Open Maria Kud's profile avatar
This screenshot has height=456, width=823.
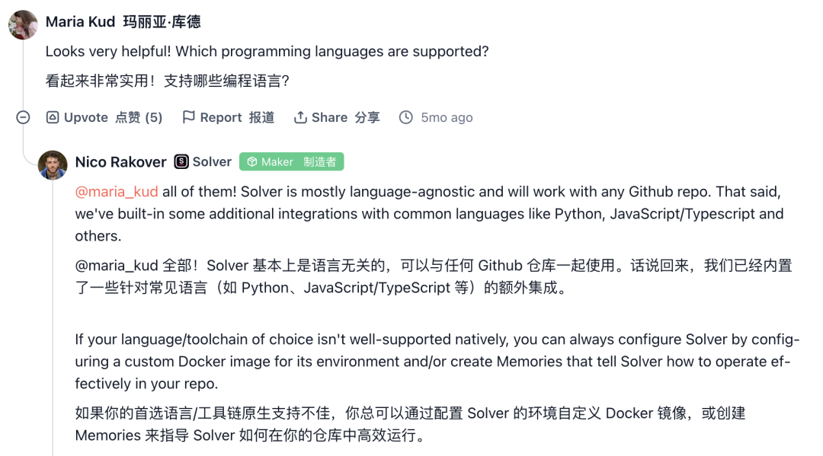click(x=23, y=25)
